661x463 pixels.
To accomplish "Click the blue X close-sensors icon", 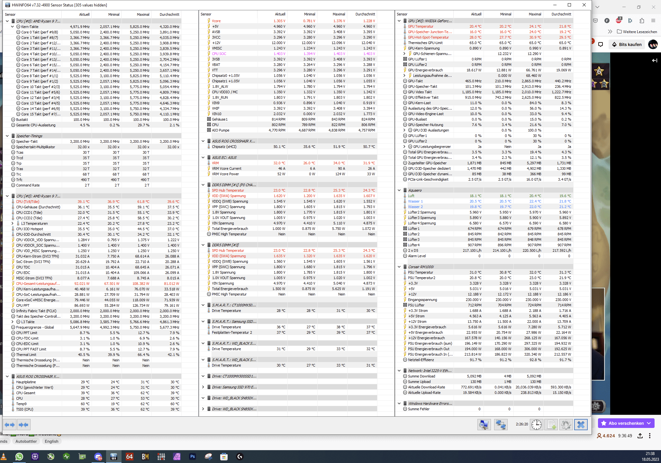I will point(581,425).
